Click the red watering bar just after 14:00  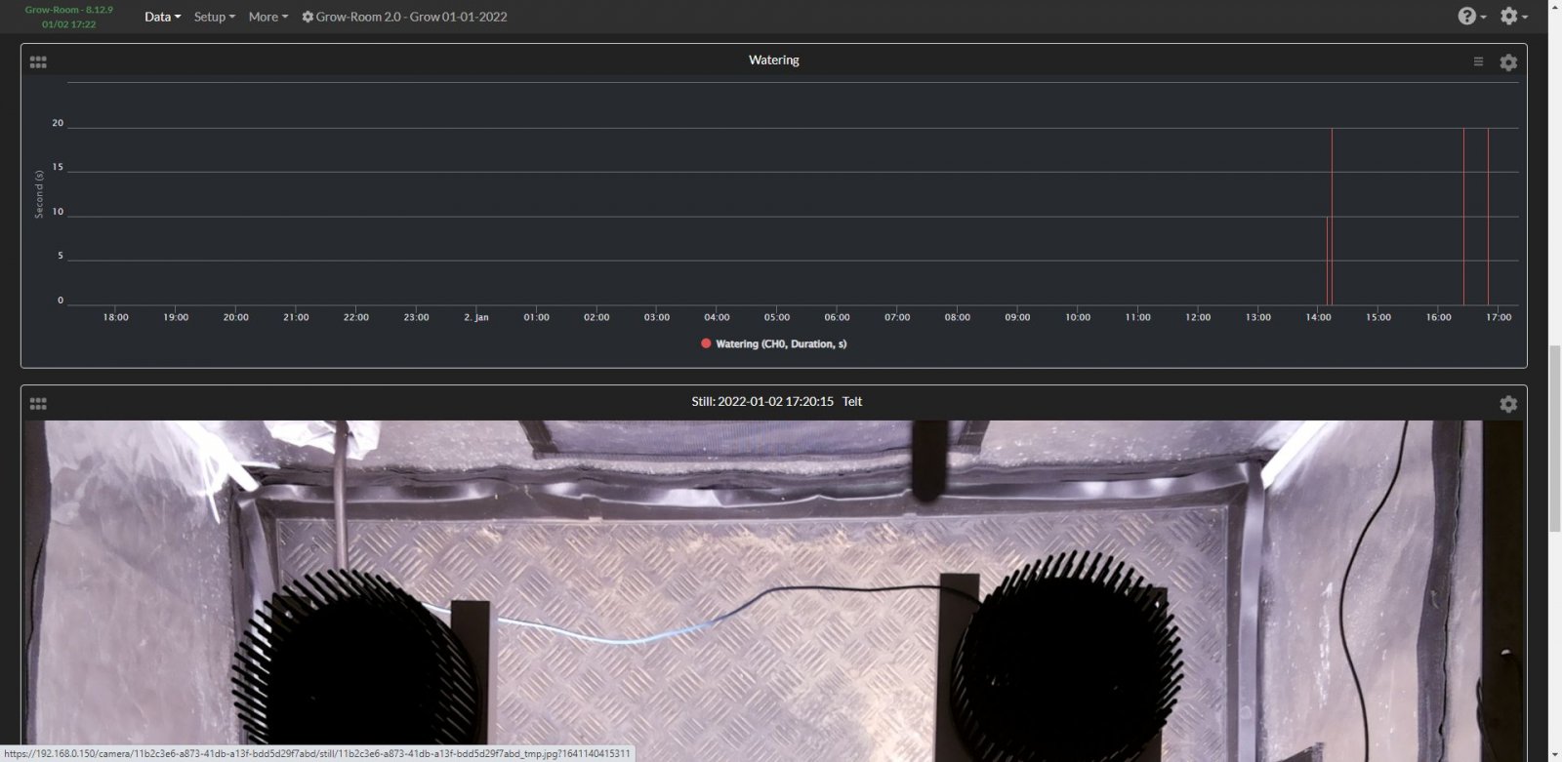tap(1333, 216)
